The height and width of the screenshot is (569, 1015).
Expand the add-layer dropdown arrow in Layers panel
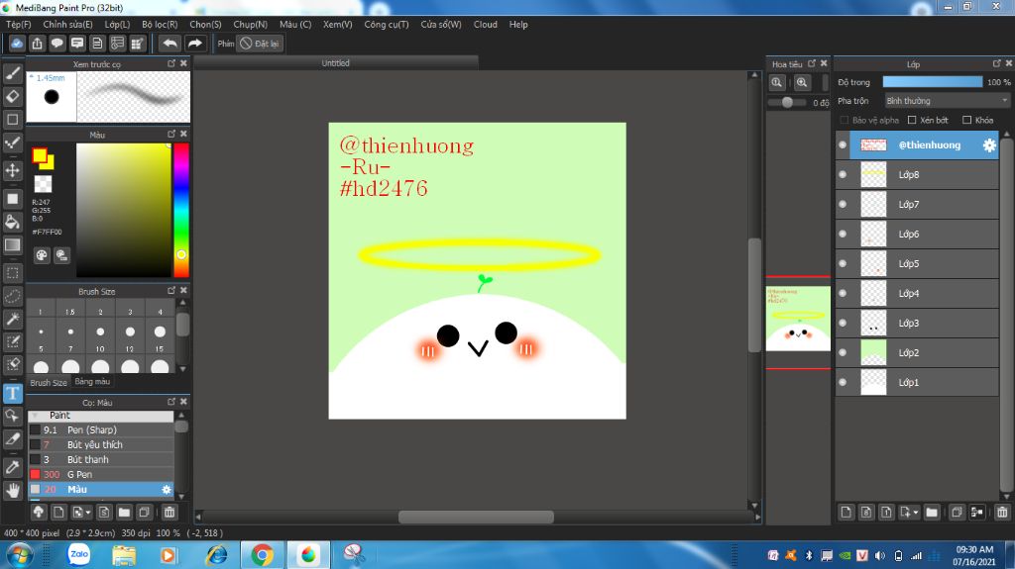[915, 513]
